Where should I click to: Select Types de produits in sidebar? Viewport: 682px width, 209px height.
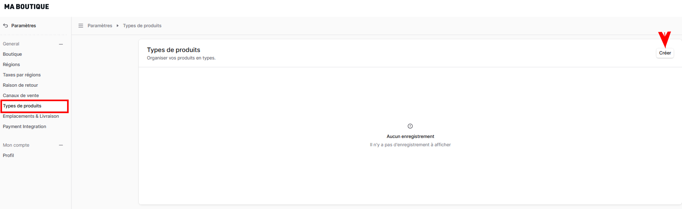pyautogui.click(x=22, y=106)
